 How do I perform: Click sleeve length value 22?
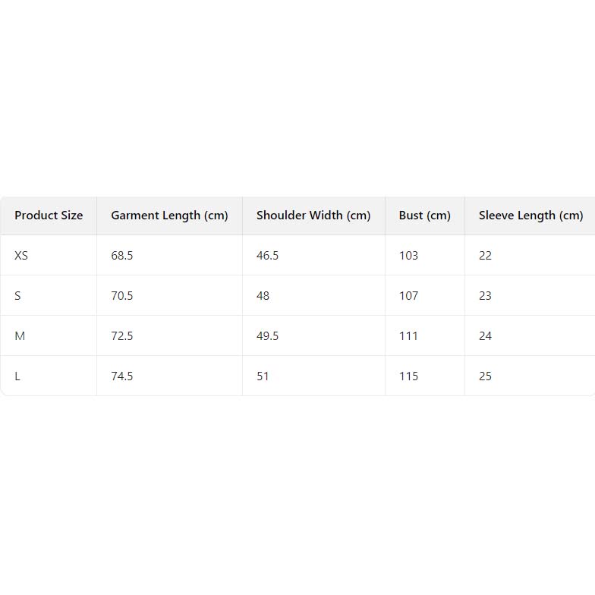[x=486, y=256]
